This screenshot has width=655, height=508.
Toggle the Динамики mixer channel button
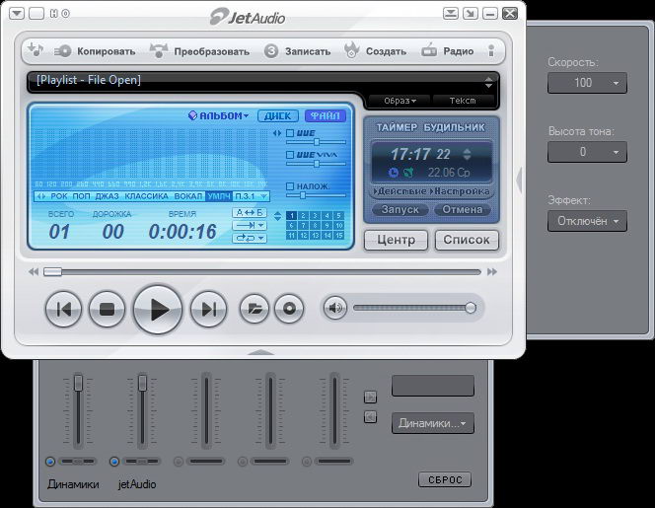click(50, 462)
